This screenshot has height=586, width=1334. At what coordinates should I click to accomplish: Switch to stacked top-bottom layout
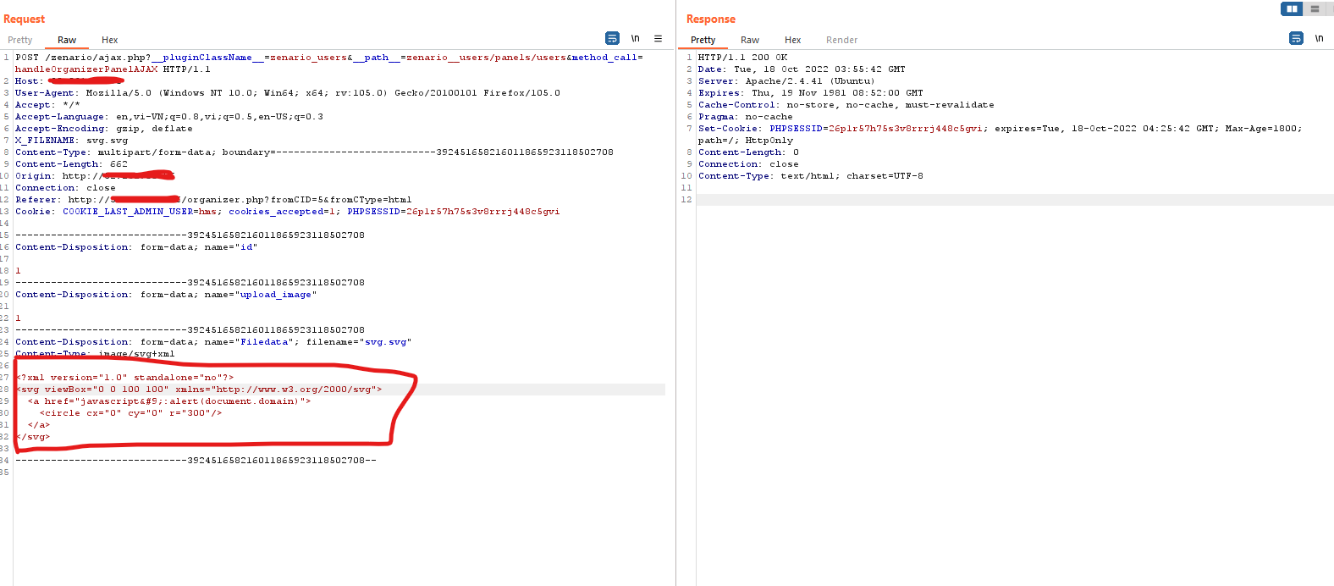click(1315, 8)
